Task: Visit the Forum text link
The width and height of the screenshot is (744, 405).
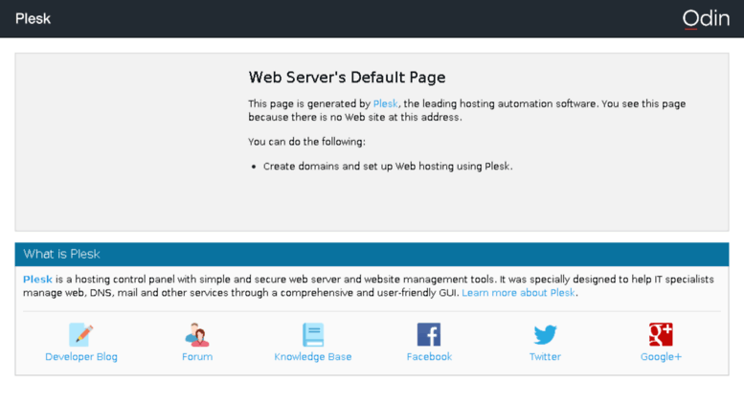Action: (x=197, y=356)
